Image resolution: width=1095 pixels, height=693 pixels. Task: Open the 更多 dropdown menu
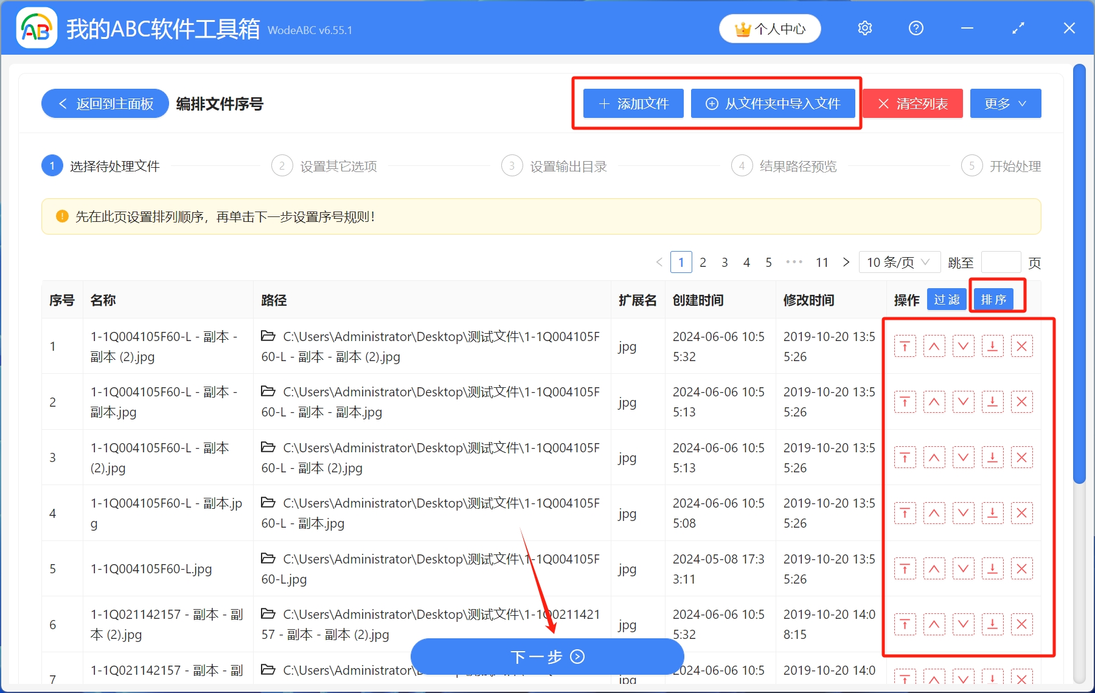pyautogui.click(x=1004, y=103)
